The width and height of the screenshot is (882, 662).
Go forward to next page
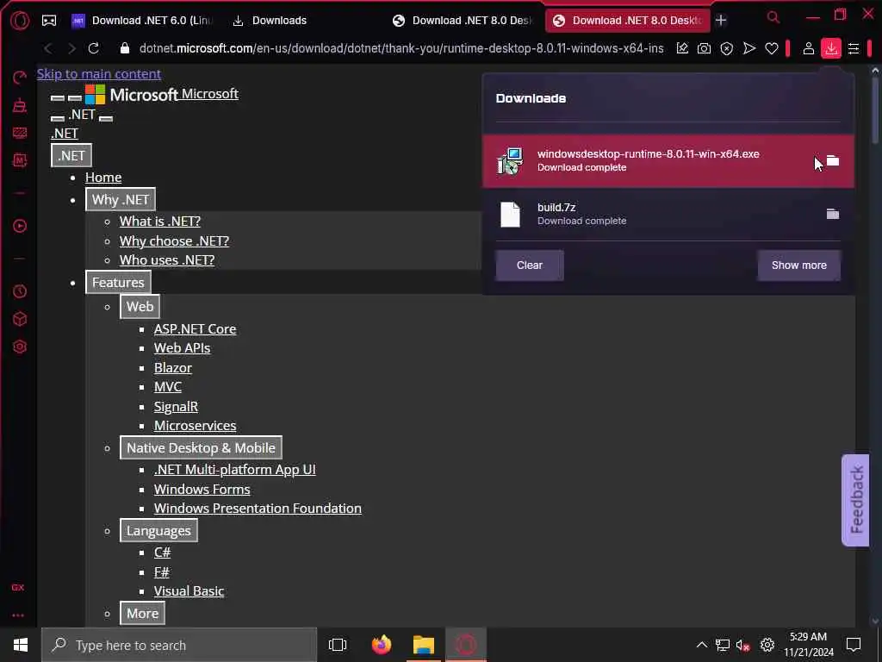71,48
